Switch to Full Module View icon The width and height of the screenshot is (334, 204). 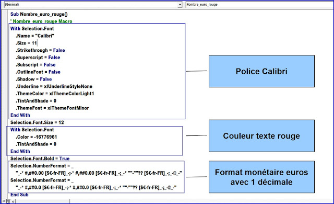coord(8,201)
